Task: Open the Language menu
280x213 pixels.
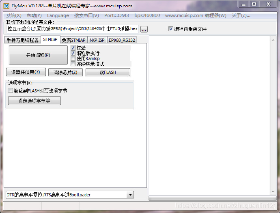Action: click(x=58, y=15)
